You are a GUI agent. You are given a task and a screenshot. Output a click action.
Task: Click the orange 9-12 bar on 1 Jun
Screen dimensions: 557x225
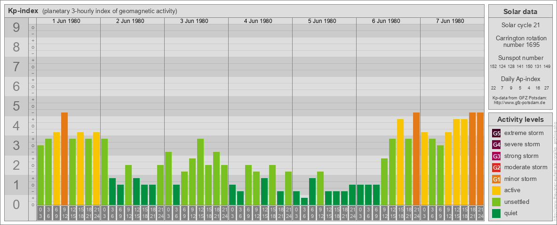(x=64, y=158)
